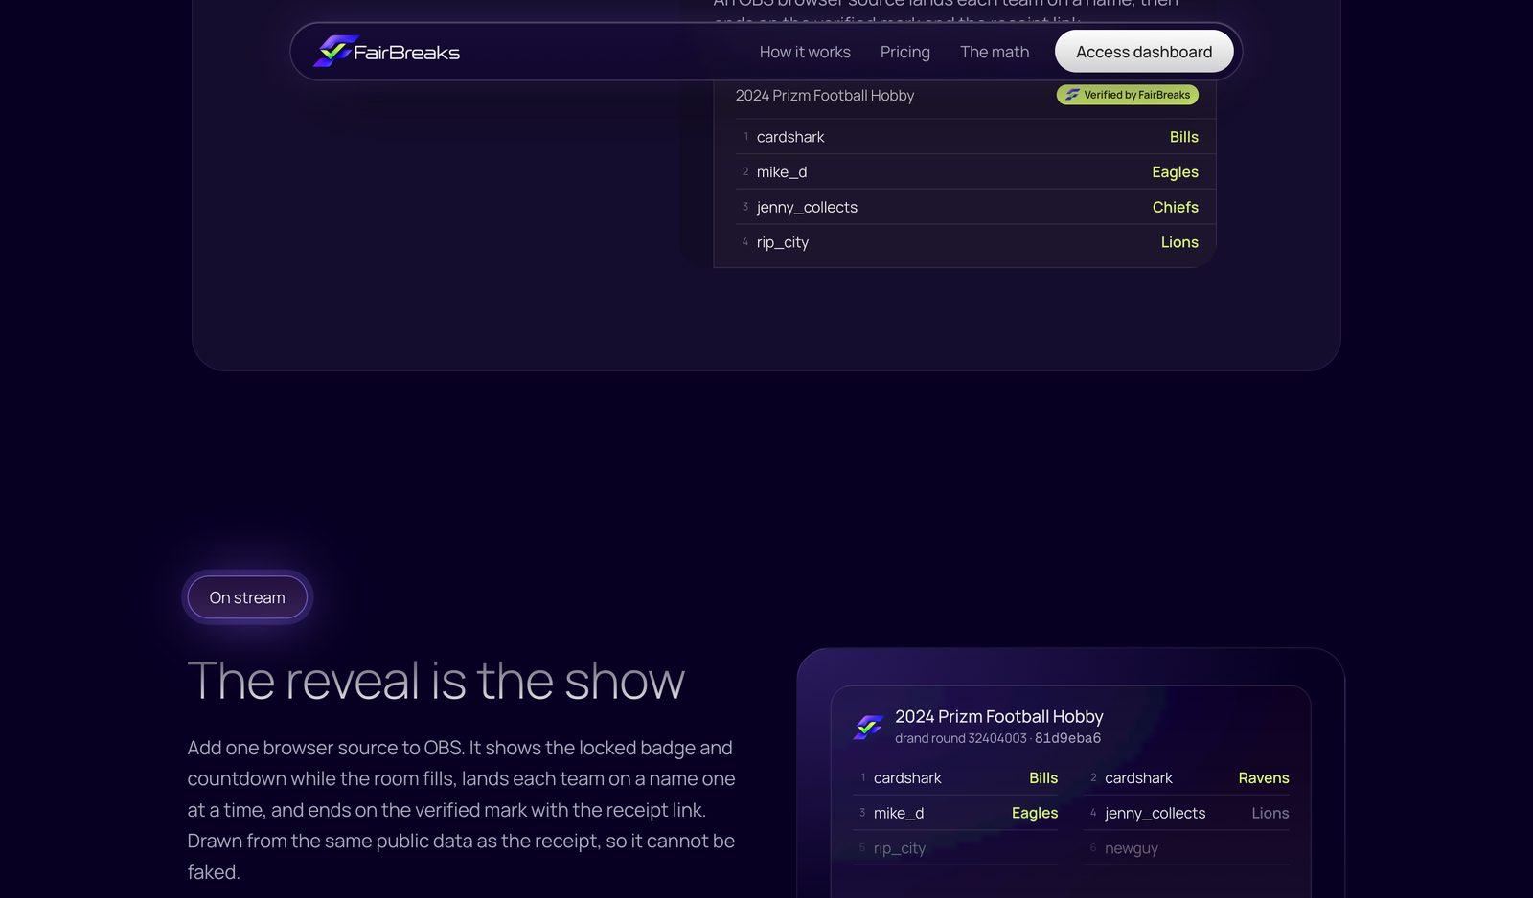Click Eagles team name in receipt list
The width and height of the screenshot is (1533, 898).
coord(1175,172)
